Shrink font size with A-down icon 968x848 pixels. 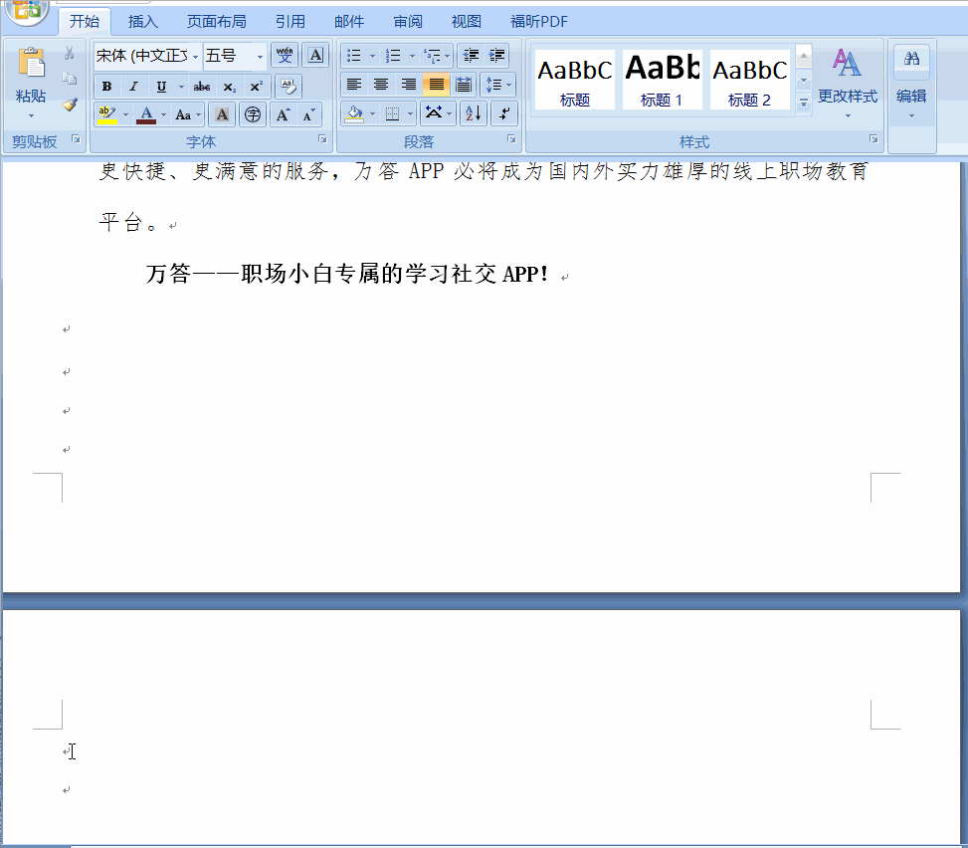308,114
